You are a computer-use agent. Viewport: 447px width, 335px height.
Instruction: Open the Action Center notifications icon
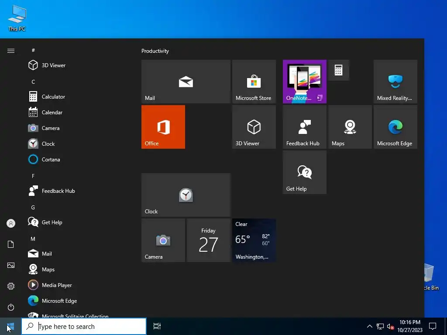click(433, 326)
